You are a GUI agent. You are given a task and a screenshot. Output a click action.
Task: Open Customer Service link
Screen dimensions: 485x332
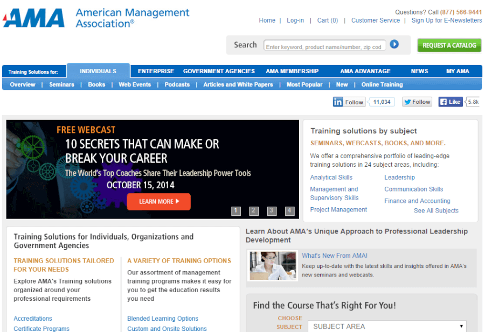376,20
